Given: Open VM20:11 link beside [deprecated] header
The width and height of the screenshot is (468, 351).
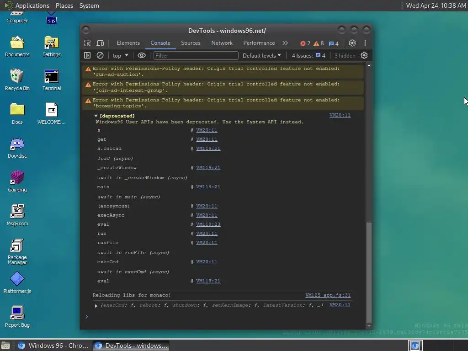Looking at the screenshot, I should (x=340, y=115).
